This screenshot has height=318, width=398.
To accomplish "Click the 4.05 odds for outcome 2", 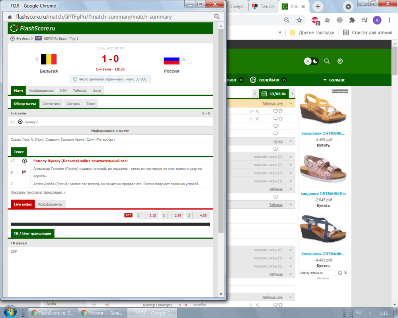I will click(x=201, y=215).
